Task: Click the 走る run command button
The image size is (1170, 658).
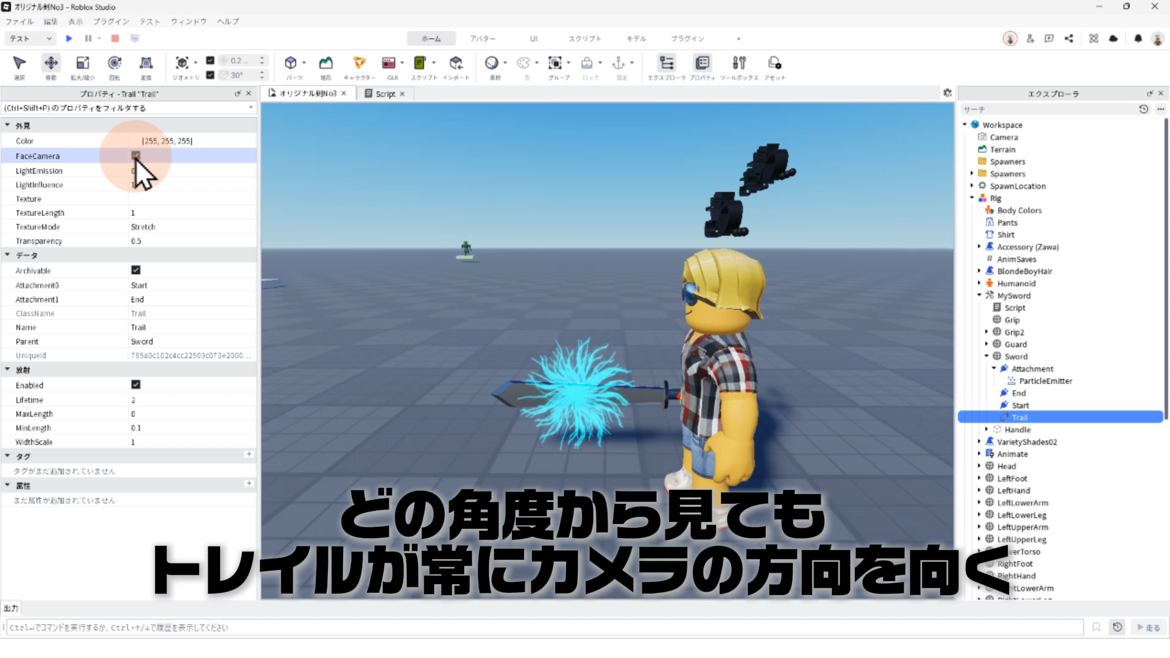Action: [1149, 628]
